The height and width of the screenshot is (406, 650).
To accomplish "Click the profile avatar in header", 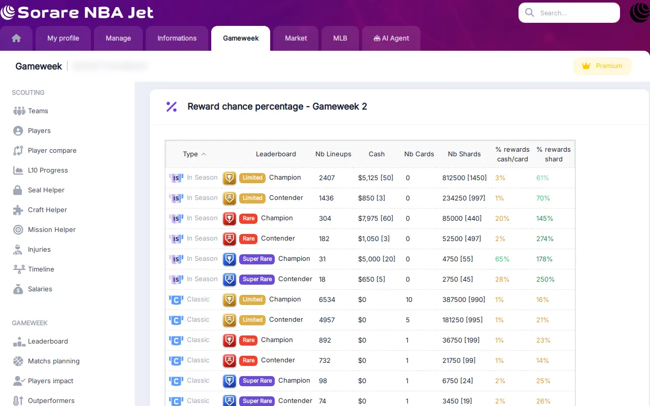I will (x=640, y=13).
